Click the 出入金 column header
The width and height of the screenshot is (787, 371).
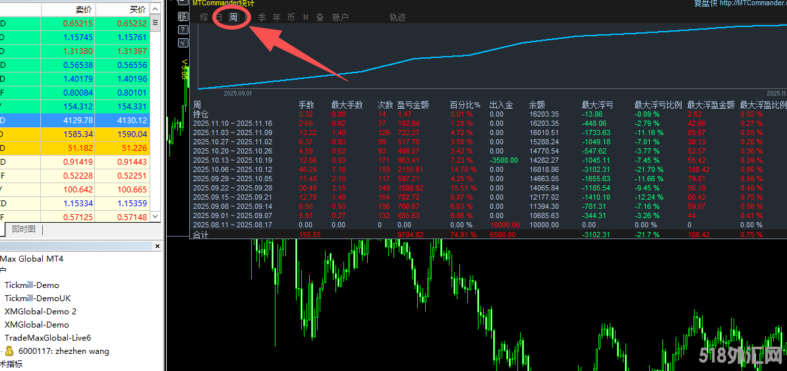point(502,105)
